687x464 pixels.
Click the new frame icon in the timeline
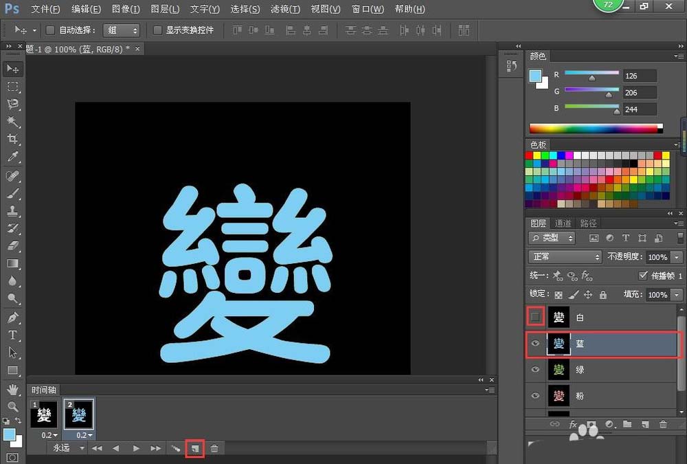(x=195, y=448)
